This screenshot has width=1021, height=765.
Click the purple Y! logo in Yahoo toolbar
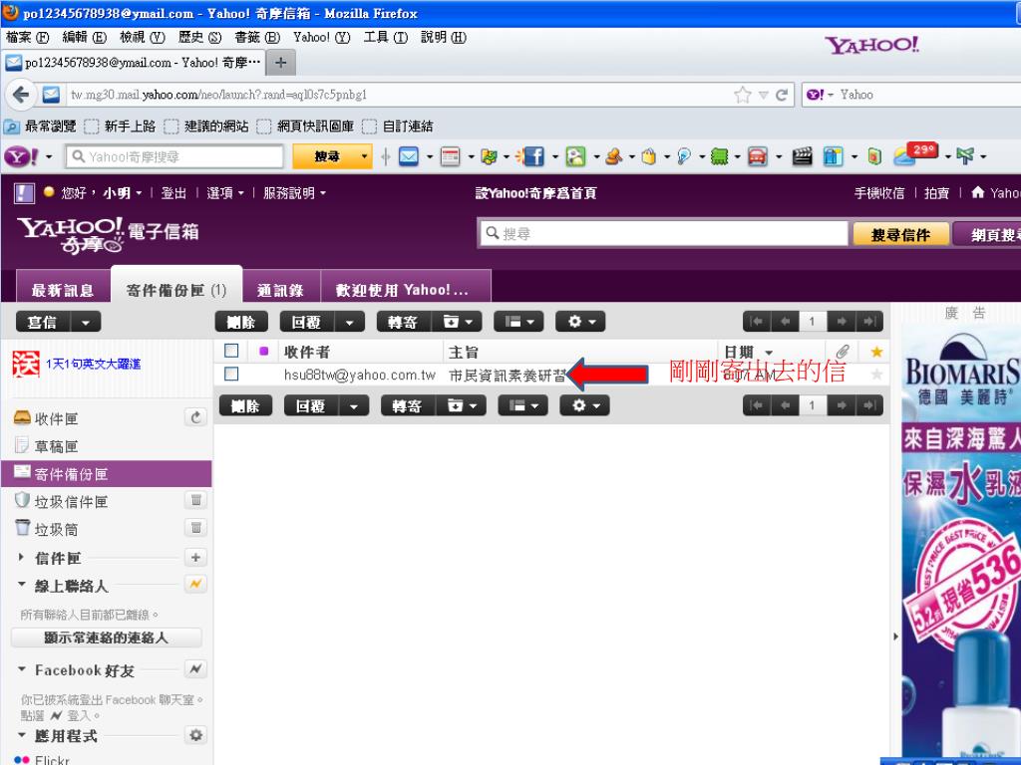(x=21, y=156)
